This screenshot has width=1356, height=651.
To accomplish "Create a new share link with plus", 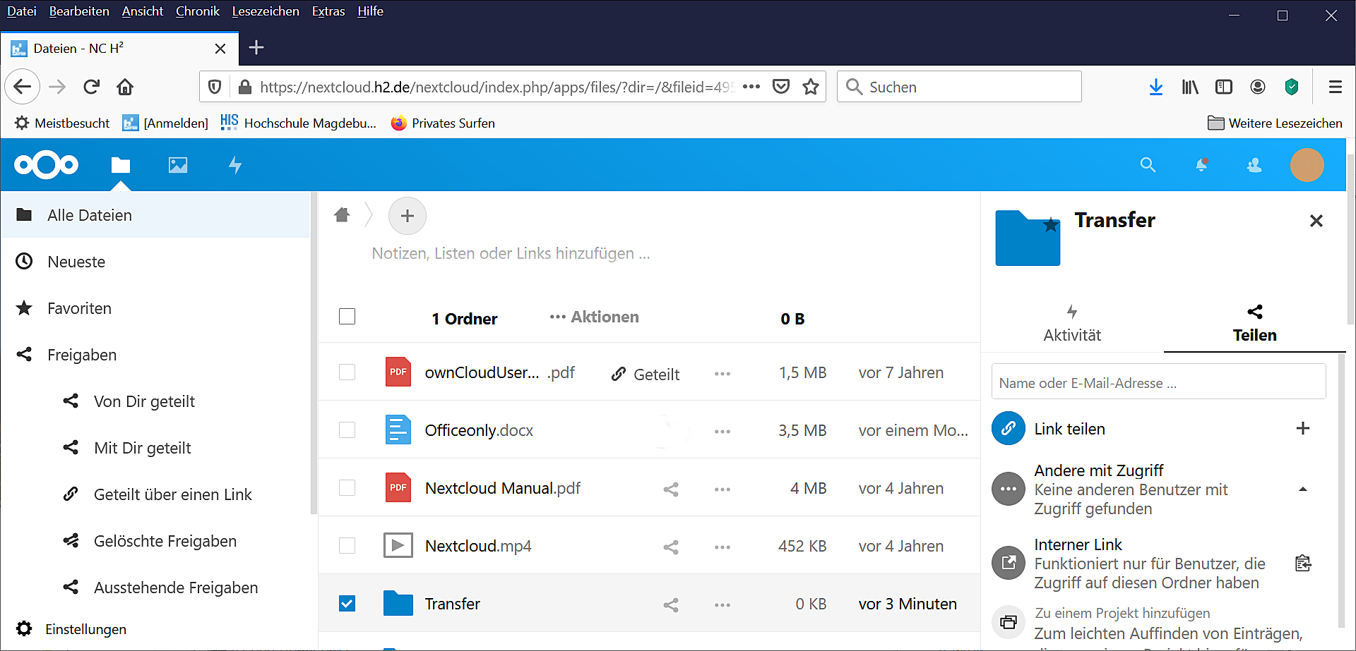I will 1303,428.
